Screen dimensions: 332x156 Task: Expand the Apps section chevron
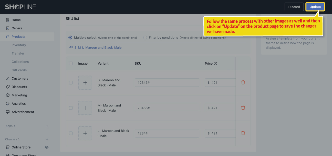point(14,126)
